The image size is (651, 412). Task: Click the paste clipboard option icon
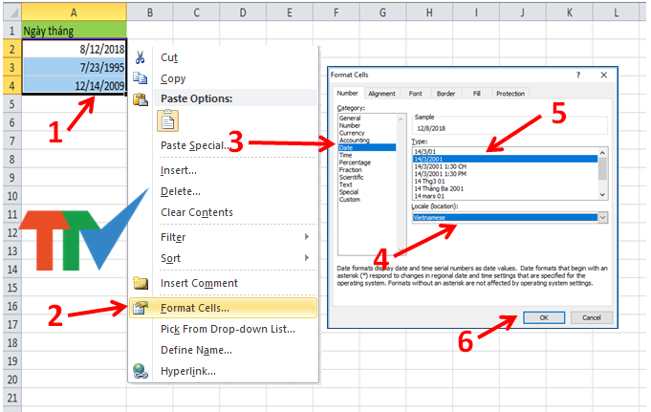click(x=167, y=120)
